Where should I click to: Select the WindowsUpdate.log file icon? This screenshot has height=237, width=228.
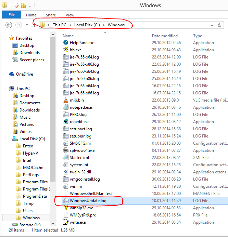click(x=66, y=200)
